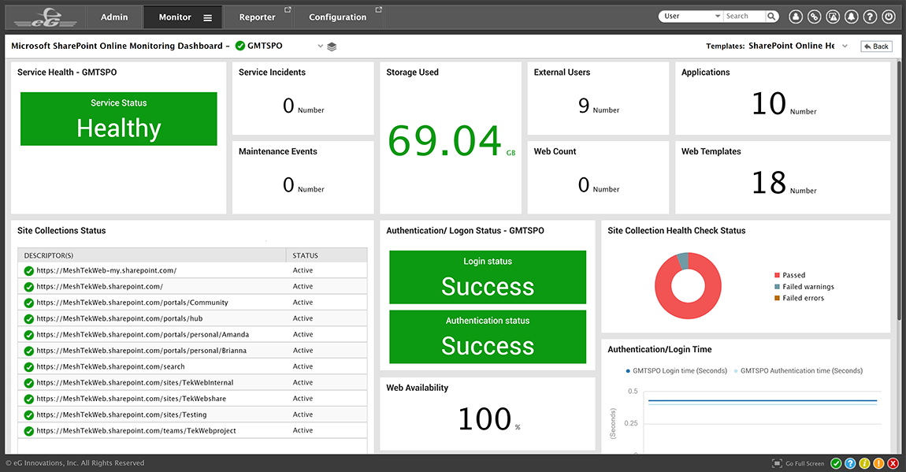Open the sites/TekWebInternal site link
Viewport: 906px width, 472px height.
pos(135,382)
